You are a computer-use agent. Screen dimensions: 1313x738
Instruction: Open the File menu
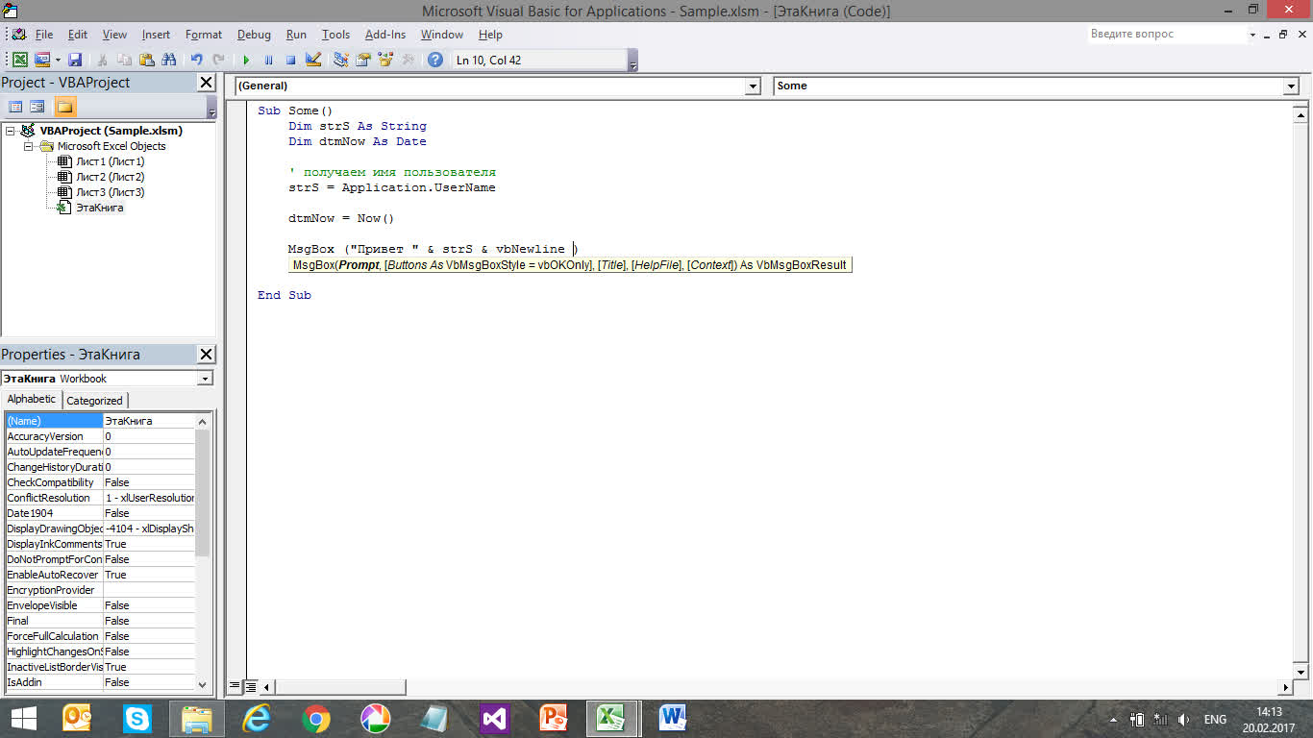pyautogui.click(x=44, y=35)
